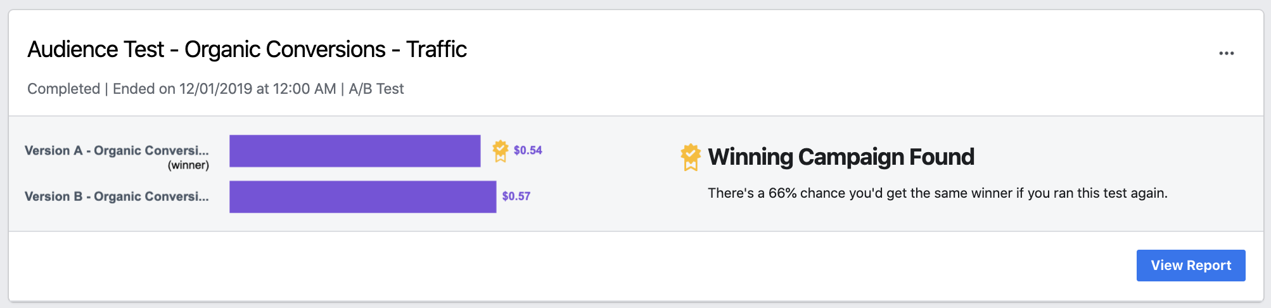Click the $0.54 cost value
This screenshot has height=308, width=1271.
(528, 150)
